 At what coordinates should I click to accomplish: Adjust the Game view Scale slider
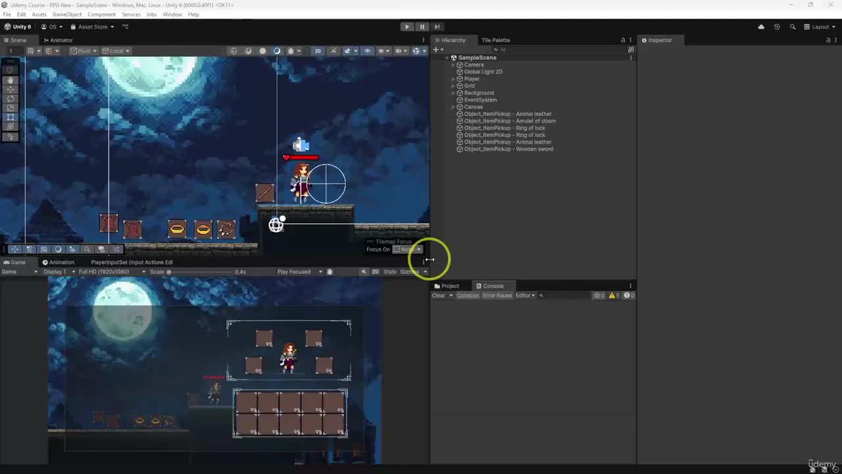coord(201,272)
